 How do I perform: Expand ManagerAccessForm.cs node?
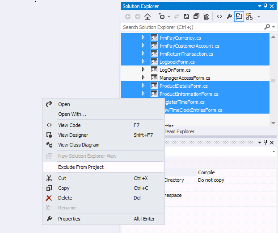click(143, 78)
